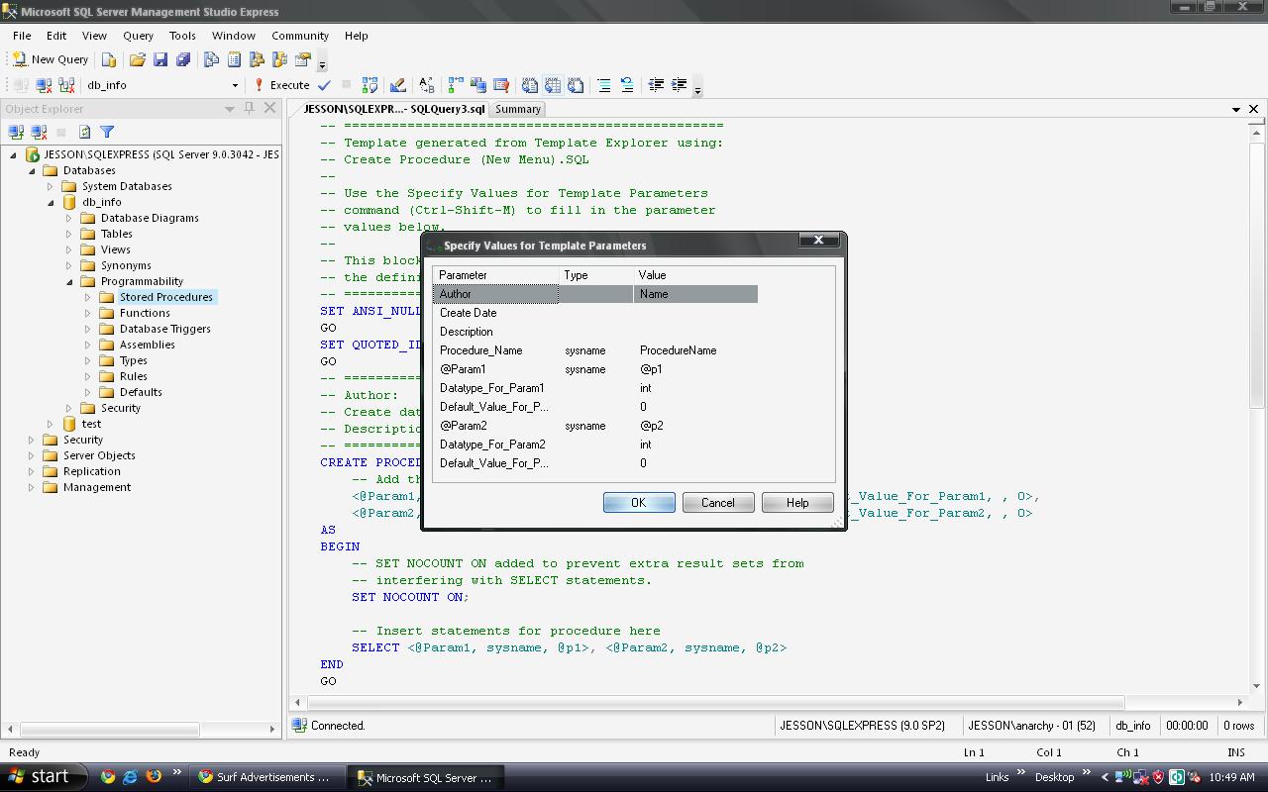Expand the Tables folder node
This screenshot has width=1268, height=792.
point(69,234)
